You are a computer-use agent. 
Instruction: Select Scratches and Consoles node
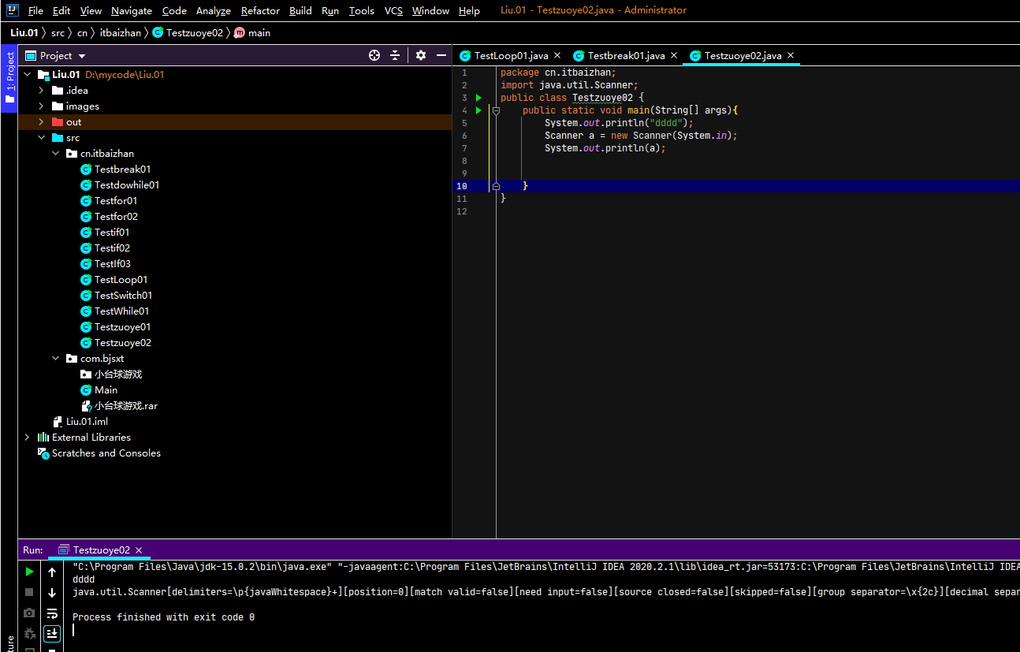point(106,453)
